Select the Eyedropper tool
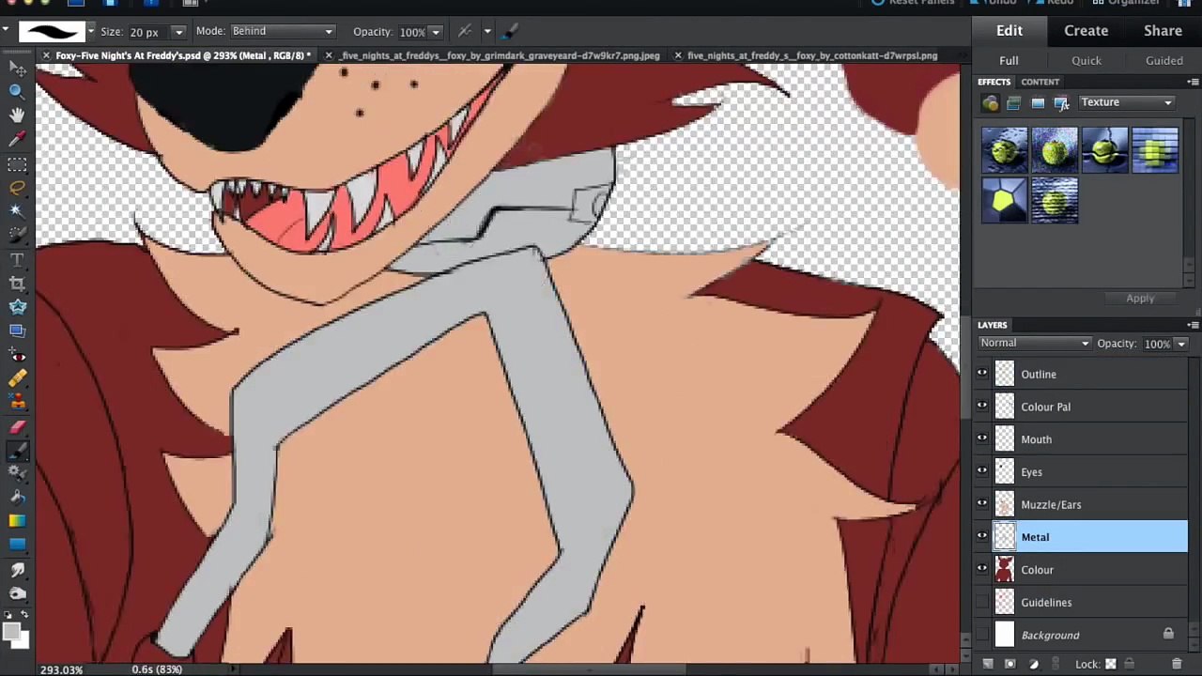 [x=17, y=139]
